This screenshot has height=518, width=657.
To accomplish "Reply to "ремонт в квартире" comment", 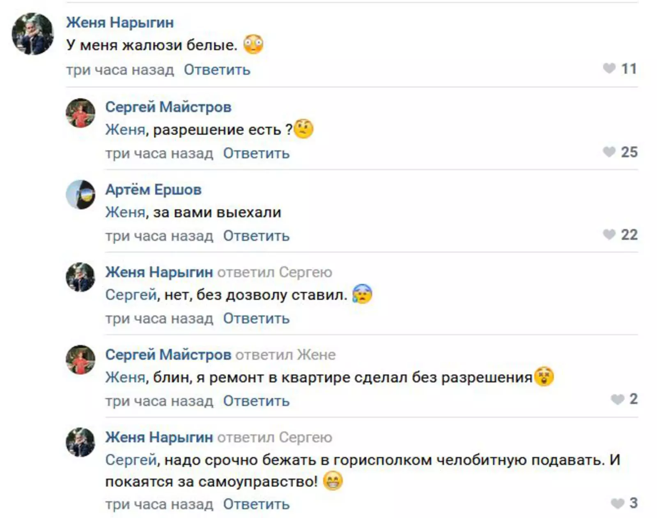I will [x=256, y=401].
